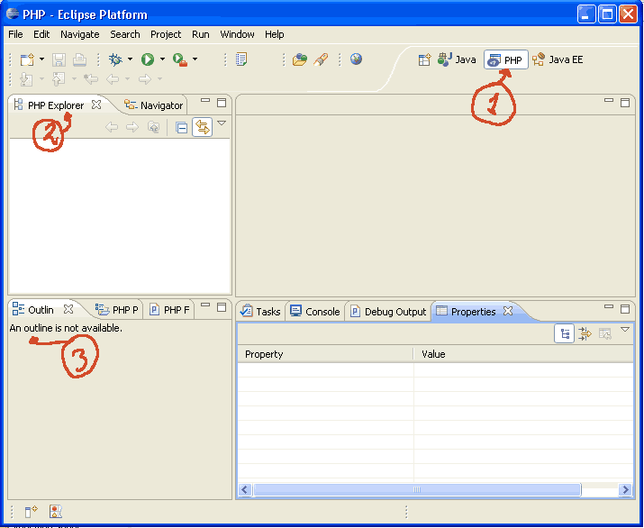The width and height of the screenshot is (644, 528).
Task: Click the New wizard toolbar icon
Action: 27,59
